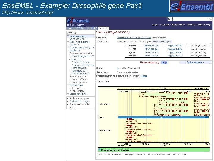Open ID History sidebar item
214x161 pixels.
click(74, 88)
